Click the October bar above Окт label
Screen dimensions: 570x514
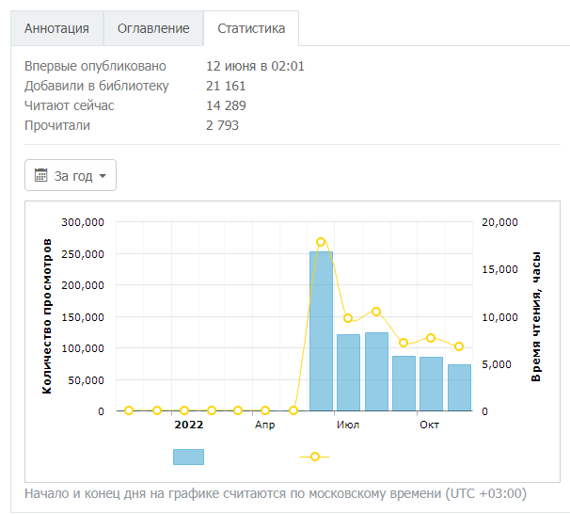(x=431, y=383)
